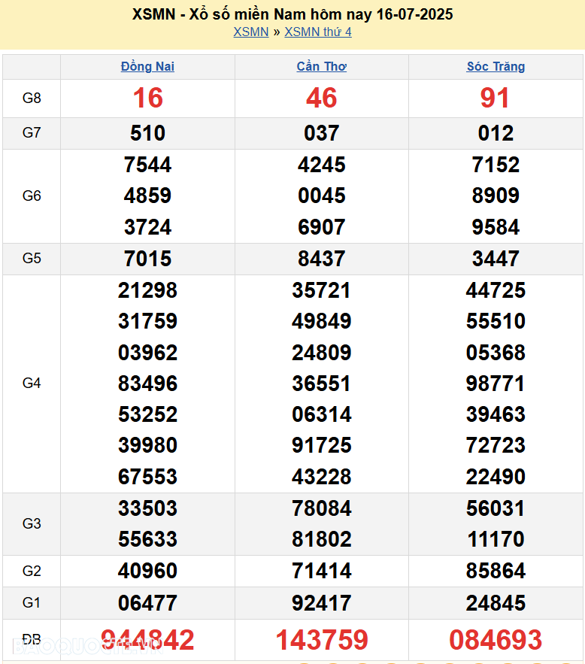Image resolution: width=585 pixels, height=664 pixels.
Task: Click Đồng Nai G1 number 06477
Action: point(147,603)
